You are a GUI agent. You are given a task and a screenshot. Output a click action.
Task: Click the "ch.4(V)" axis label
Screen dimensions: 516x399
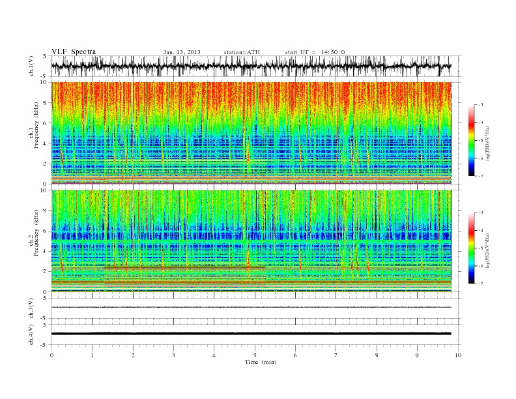(x=31, y=334)
